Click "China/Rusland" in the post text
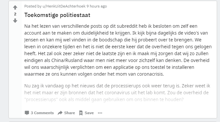Viewport: 220px width, 122px height. [x=67, y=60]
